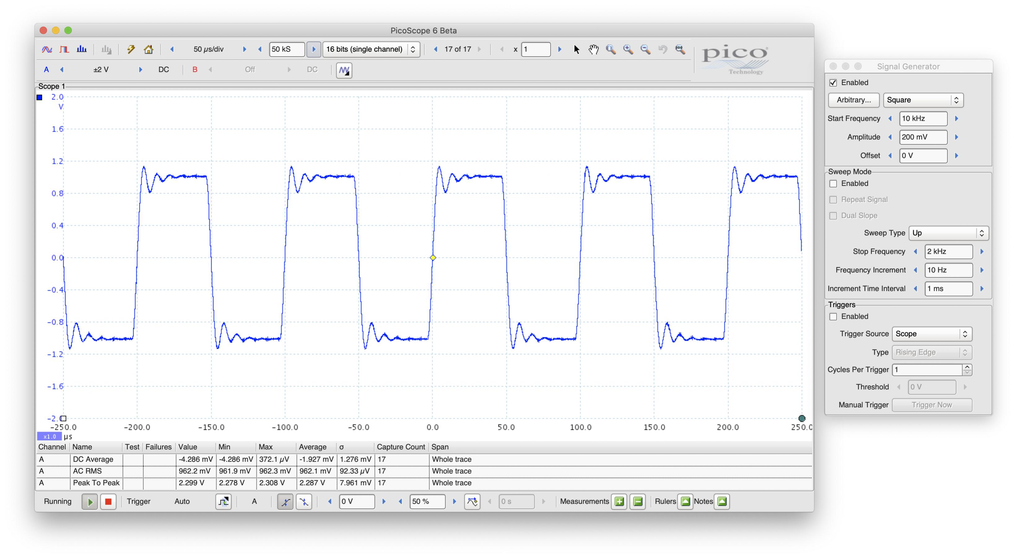Open the Auto Setup lightning icon
This screenshot has height=558, width=1014.
click(x=131, y=49)
